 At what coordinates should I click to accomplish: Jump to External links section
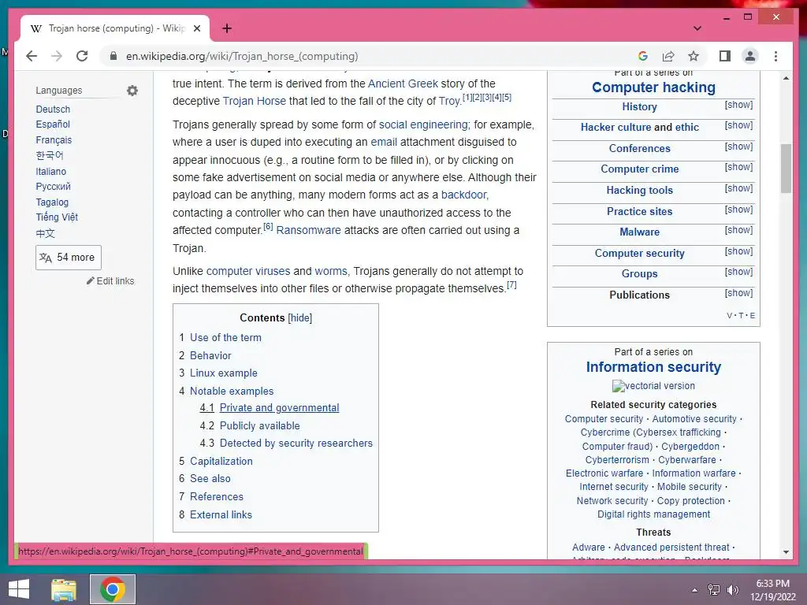pos(221,514)
